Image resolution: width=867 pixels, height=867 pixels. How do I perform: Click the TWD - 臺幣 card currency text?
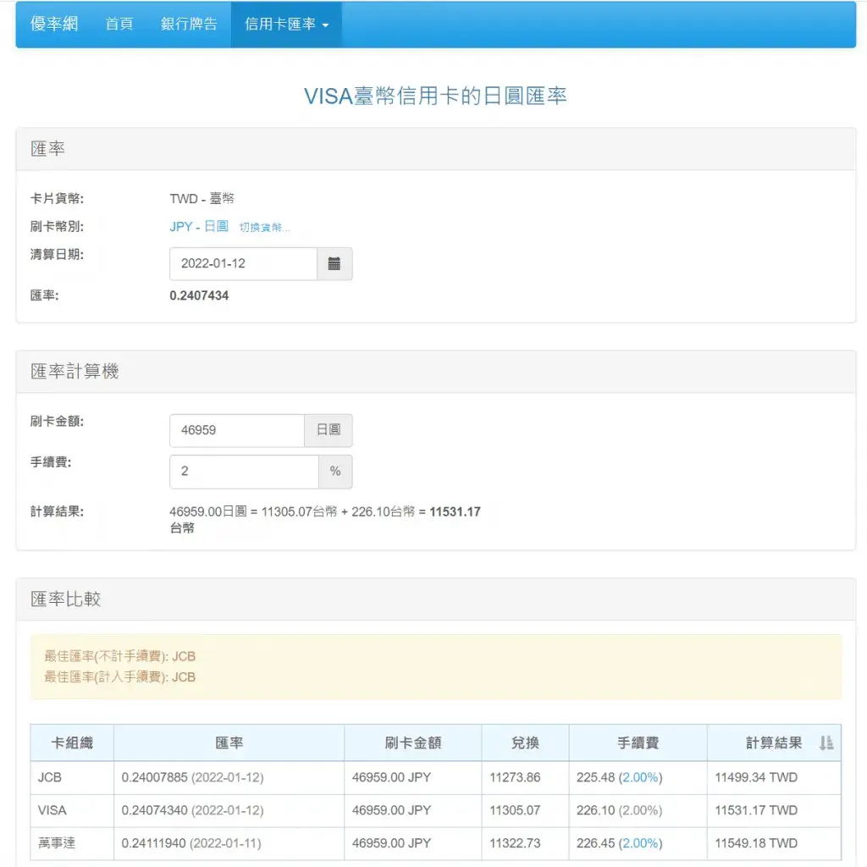coord(202,198)
